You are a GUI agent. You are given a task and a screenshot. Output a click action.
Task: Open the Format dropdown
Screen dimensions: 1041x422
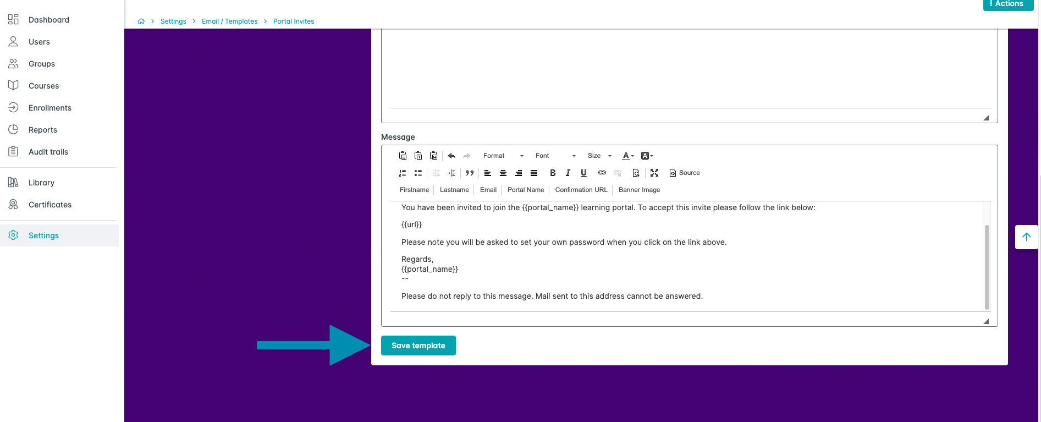point(503,156)
